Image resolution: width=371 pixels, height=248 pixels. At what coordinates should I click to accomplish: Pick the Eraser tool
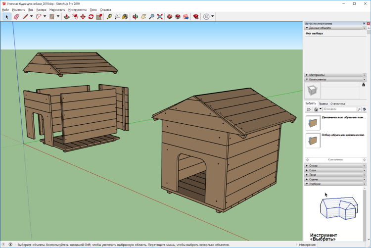16,16
